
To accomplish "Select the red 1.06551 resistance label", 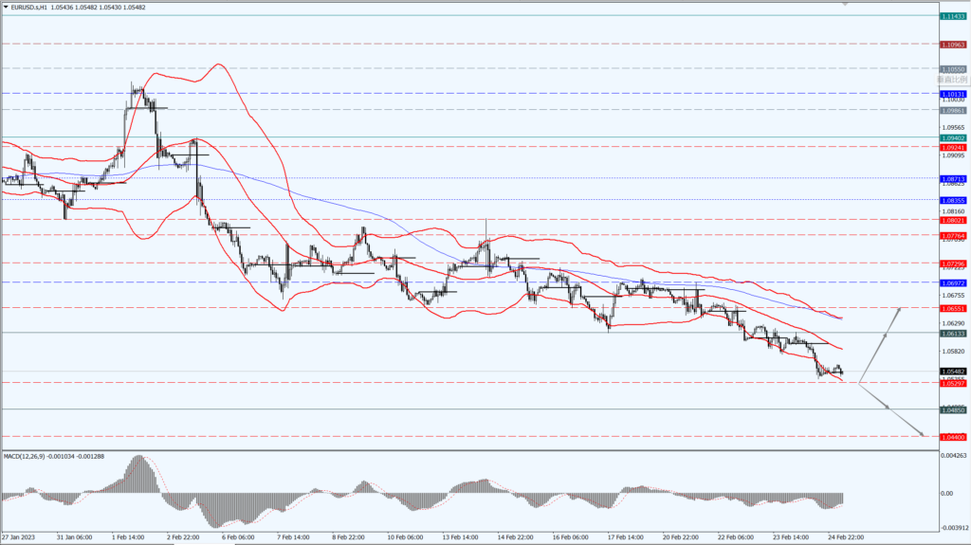I will pos(953,308).
